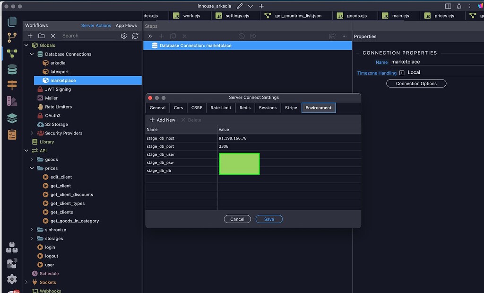Open the Database Manager sidebar icon
The width and height of the screenshot is (484, 293).
(12, 70)
